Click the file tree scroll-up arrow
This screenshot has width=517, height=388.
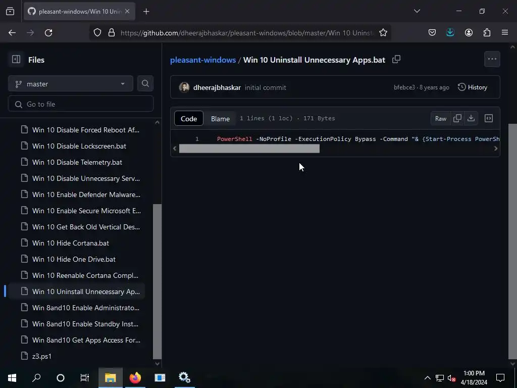click(x=158, y=122)
